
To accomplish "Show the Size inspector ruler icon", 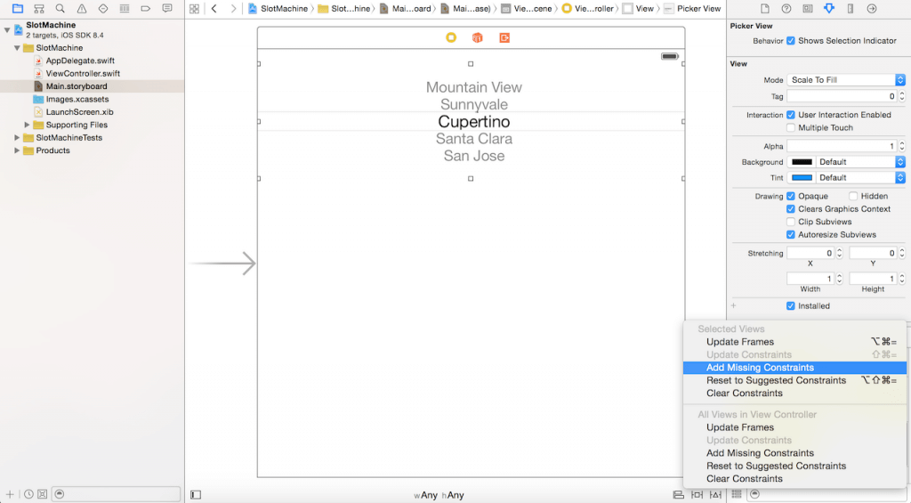I will tap(851, 9).
